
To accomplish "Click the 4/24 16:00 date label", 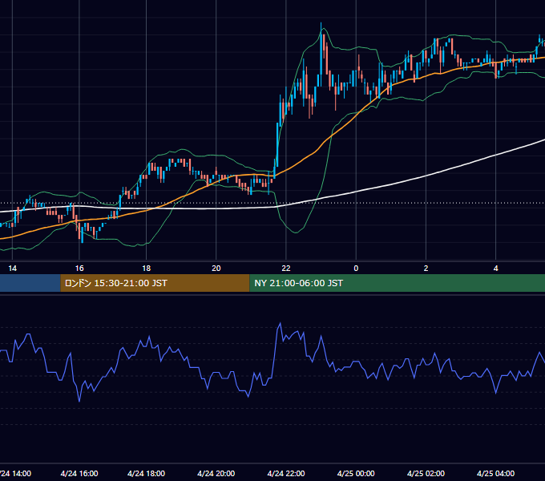I will pos(79,473).
